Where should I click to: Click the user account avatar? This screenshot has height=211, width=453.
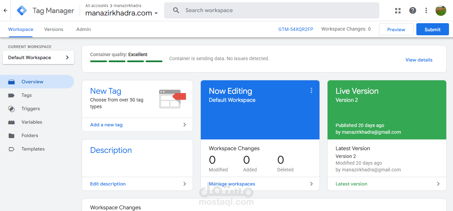tap(441, 10)
